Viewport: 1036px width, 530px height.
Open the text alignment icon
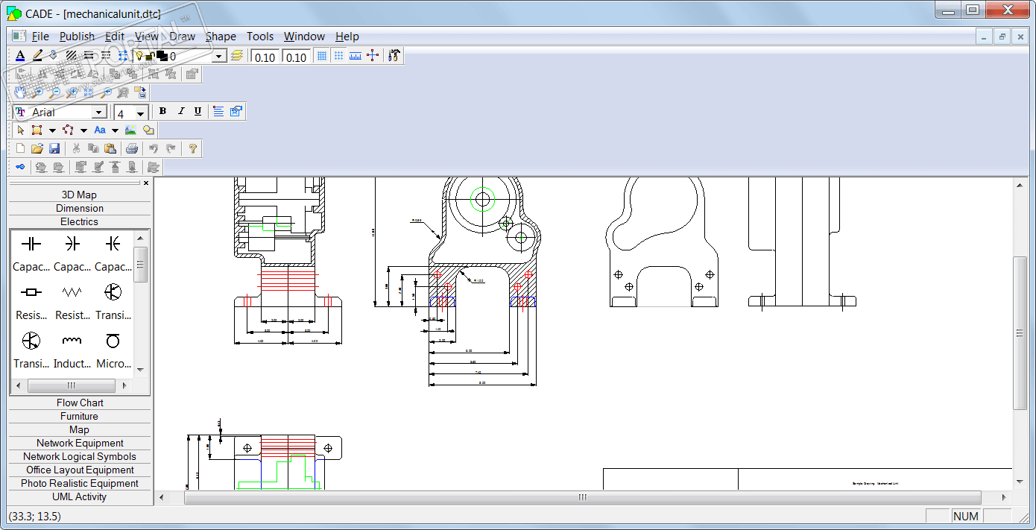(x=218, y=111)
